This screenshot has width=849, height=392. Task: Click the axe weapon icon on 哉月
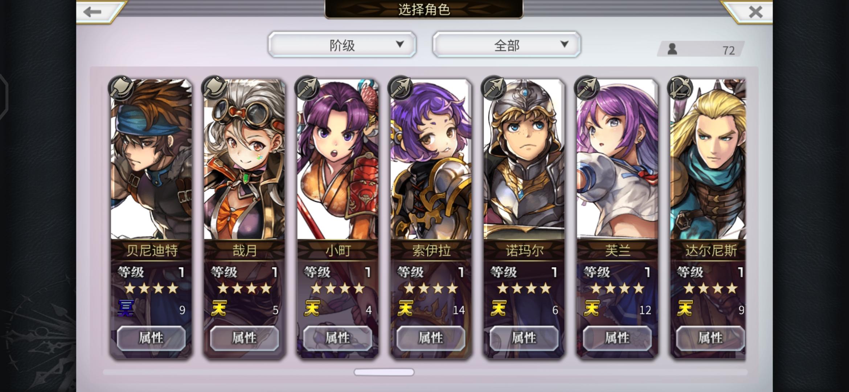[214, 88]
